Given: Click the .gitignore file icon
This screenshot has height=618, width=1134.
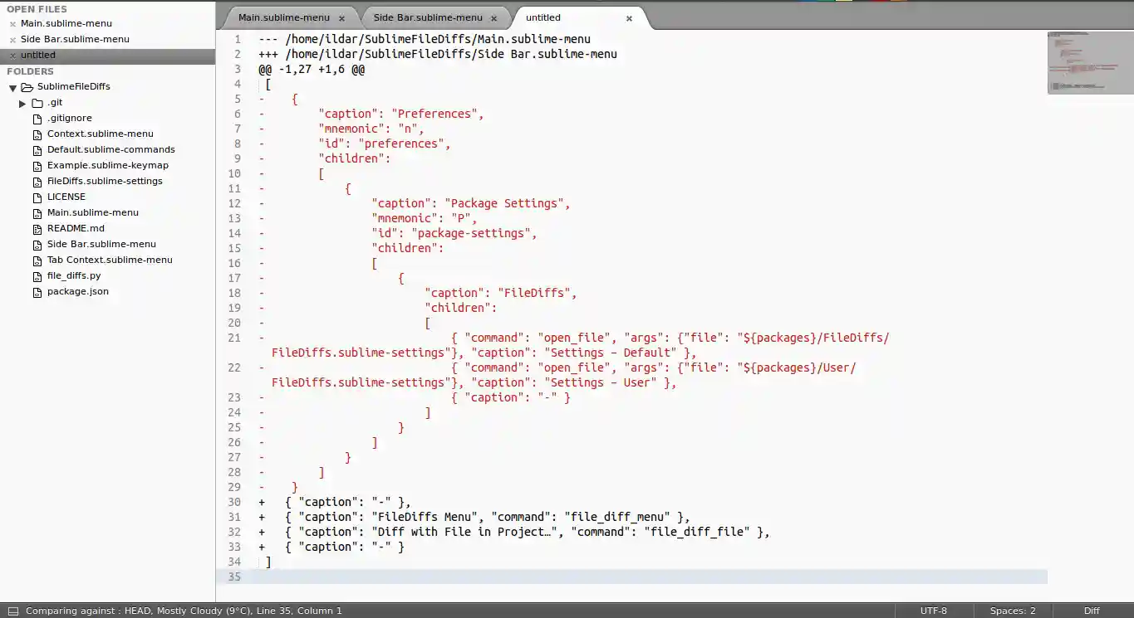Looking at the screenshot, I should pos(37,119).
